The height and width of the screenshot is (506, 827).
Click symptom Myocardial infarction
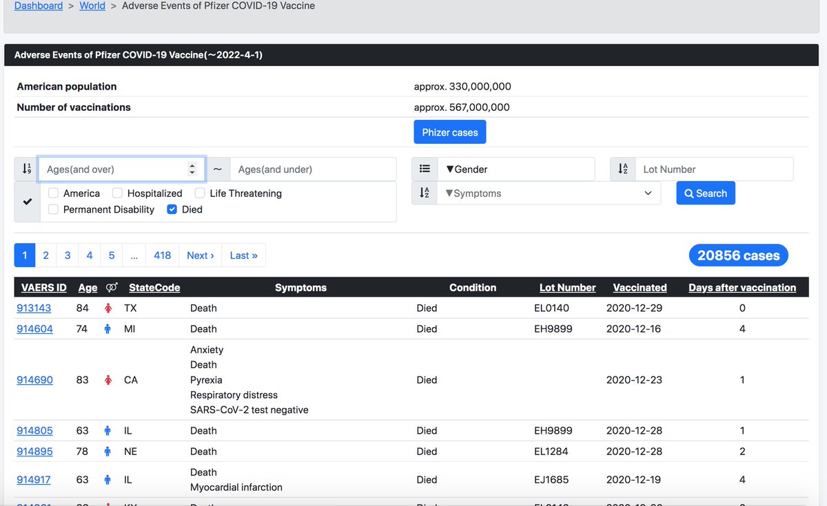(236, 487)
